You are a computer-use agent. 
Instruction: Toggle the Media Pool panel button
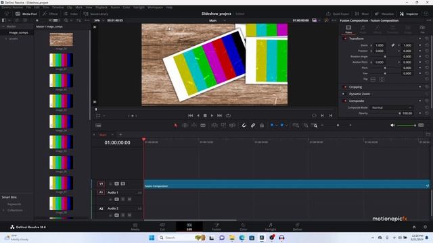click(26, 13)
